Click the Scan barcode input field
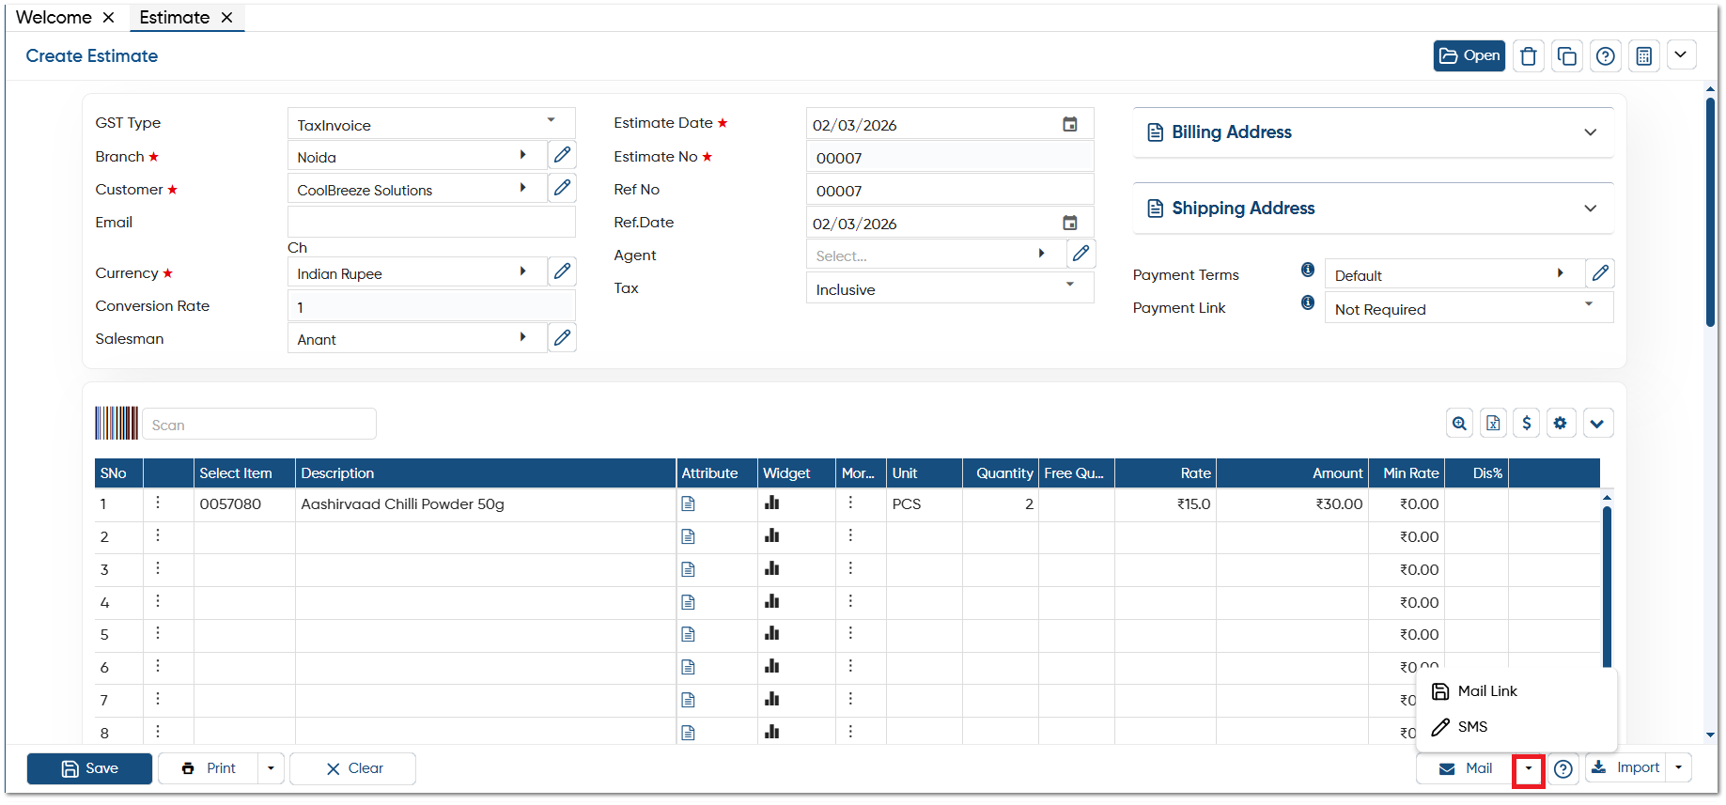This screenshot has height=805, width=1726. pos(259,425)
